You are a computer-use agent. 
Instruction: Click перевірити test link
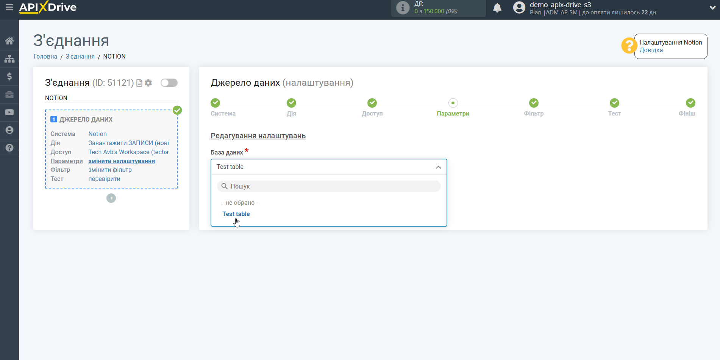click(x=104, y=179)
